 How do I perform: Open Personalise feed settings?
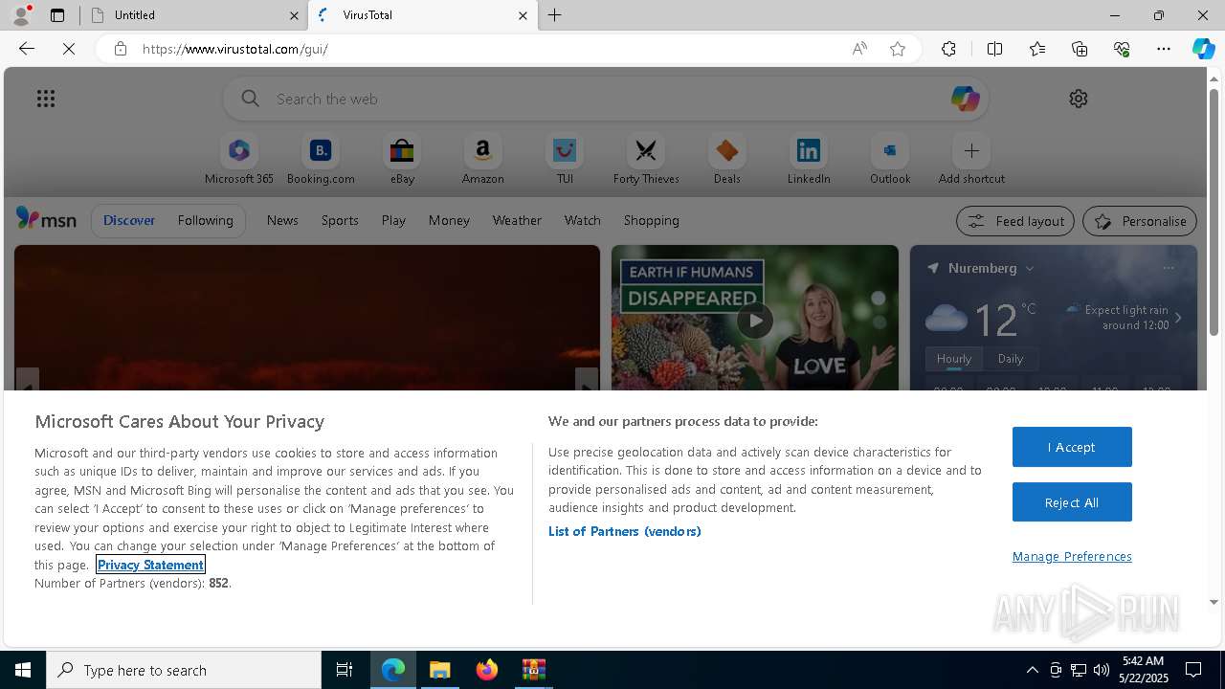click(x=1140, y=221)
